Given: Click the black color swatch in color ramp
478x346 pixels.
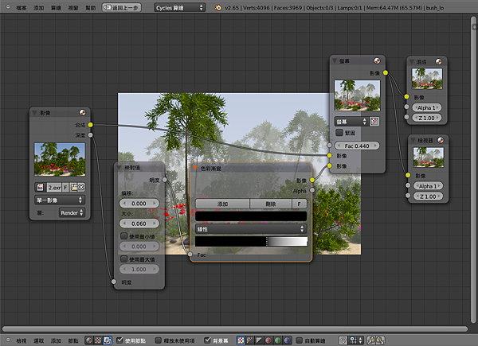Looking at the screenshot, I should click(251, 216).
